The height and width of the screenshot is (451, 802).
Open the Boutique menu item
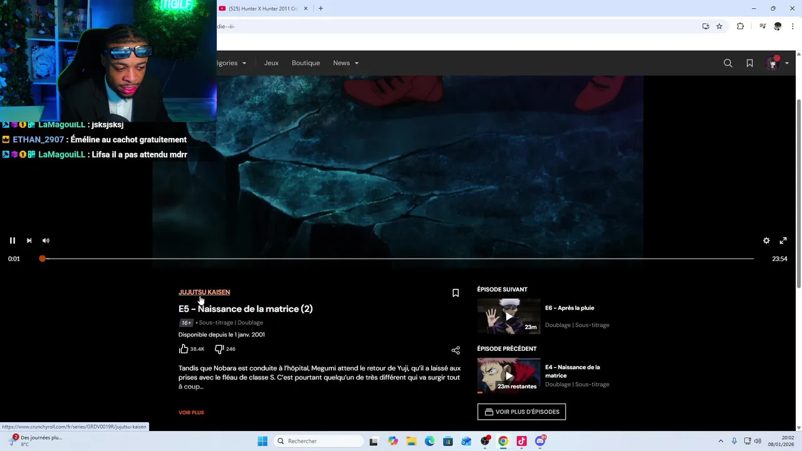(x=306, y=63)
